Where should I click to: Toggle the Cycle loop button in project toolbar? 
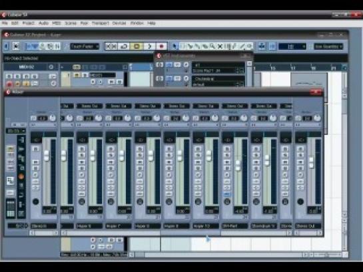124,46
